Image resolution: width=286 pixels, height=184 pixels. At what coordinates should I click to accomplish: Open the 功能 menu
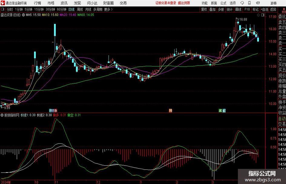pyautogui.click(x=205, y=3)
